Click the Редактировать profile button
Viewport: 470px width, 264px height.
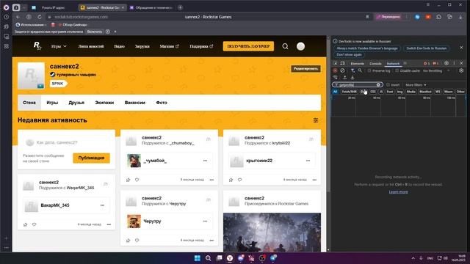305,69
